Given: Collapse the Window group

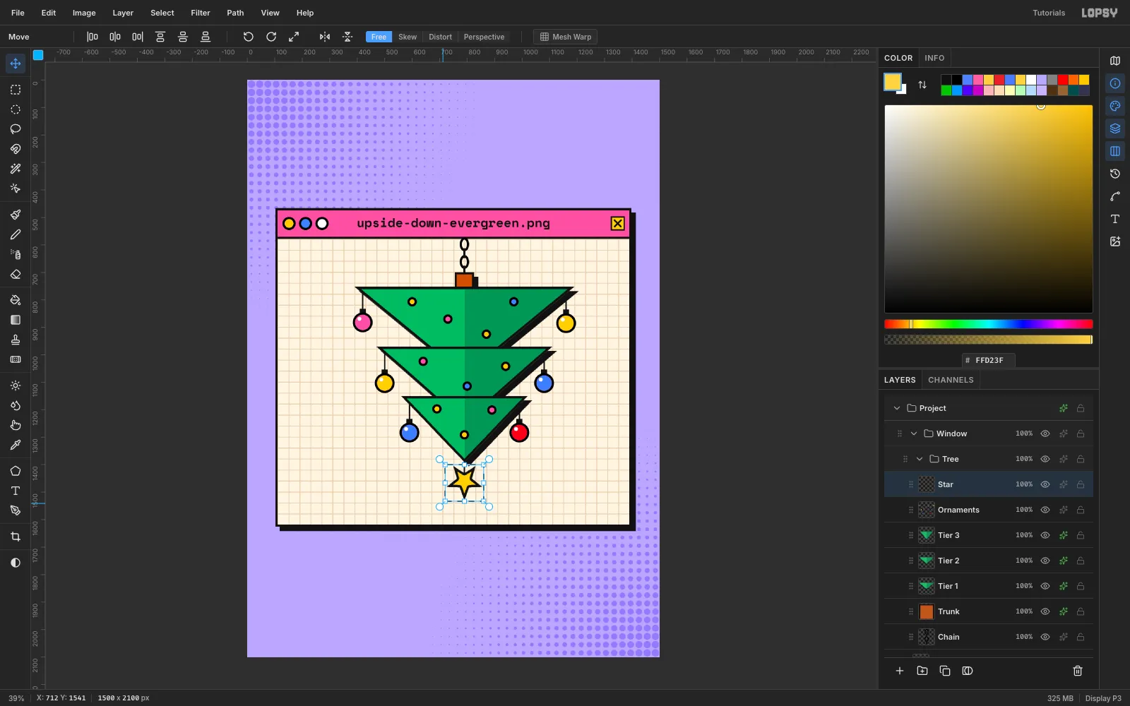Looking at the screenshot, I should [914, 433].
